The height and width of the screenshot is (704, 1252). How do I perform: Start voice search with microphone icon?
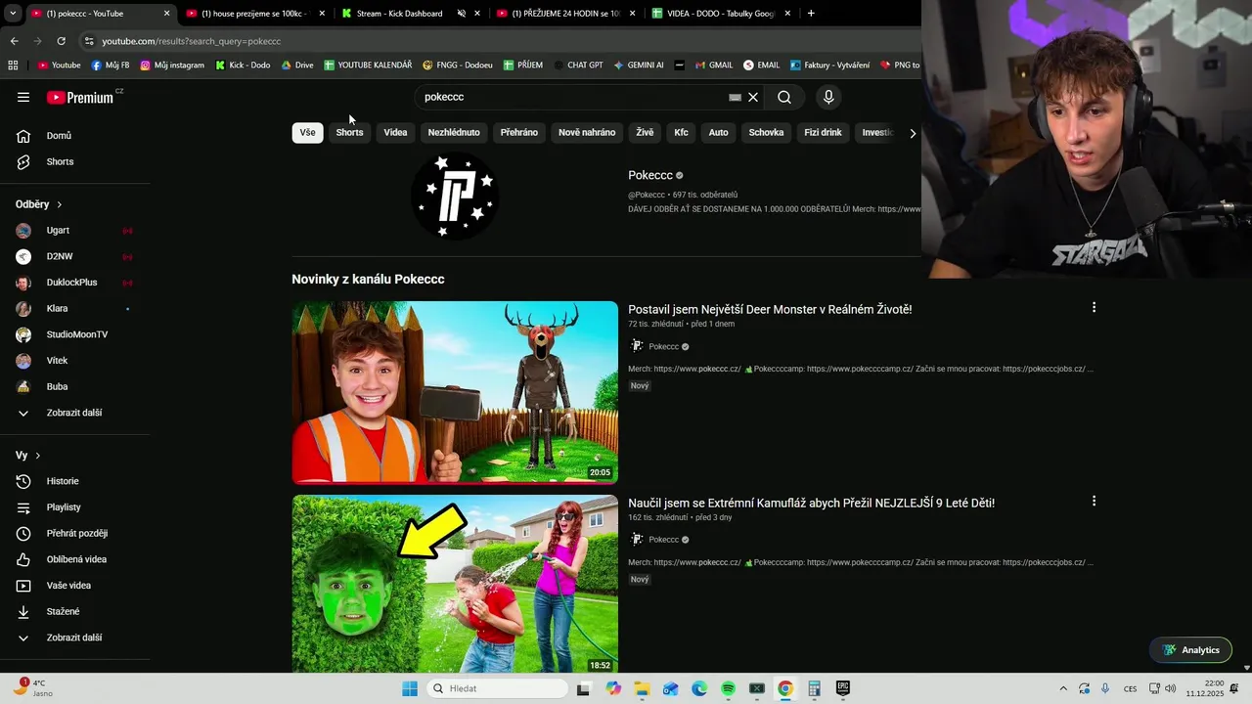[828, 97]
